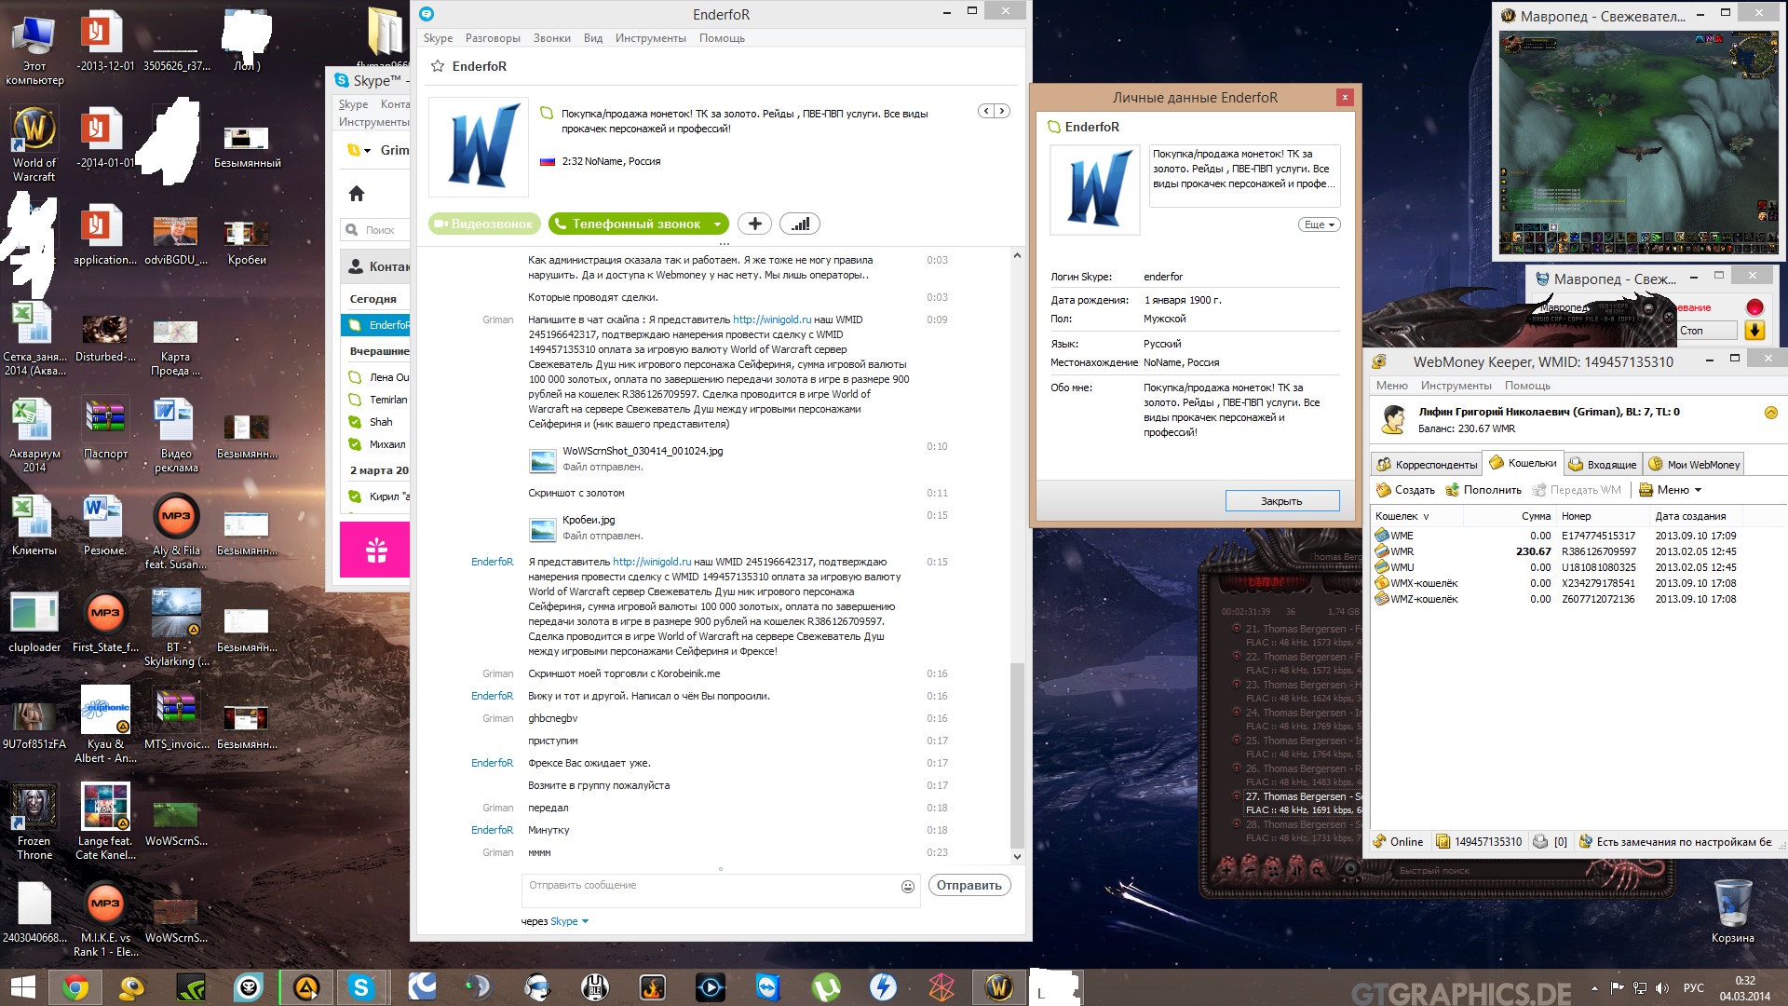Click the Skype home icon

(356, 194)
